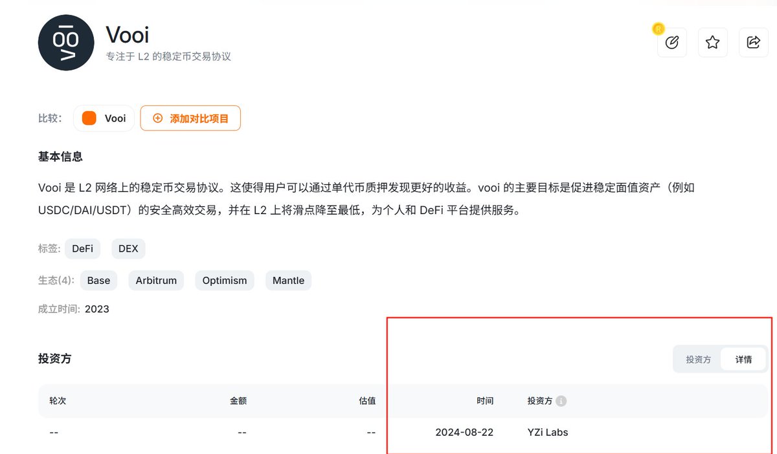Open the edit pencil icon
777x454 pixels.
pyautogui.click(x=672, y=43)
